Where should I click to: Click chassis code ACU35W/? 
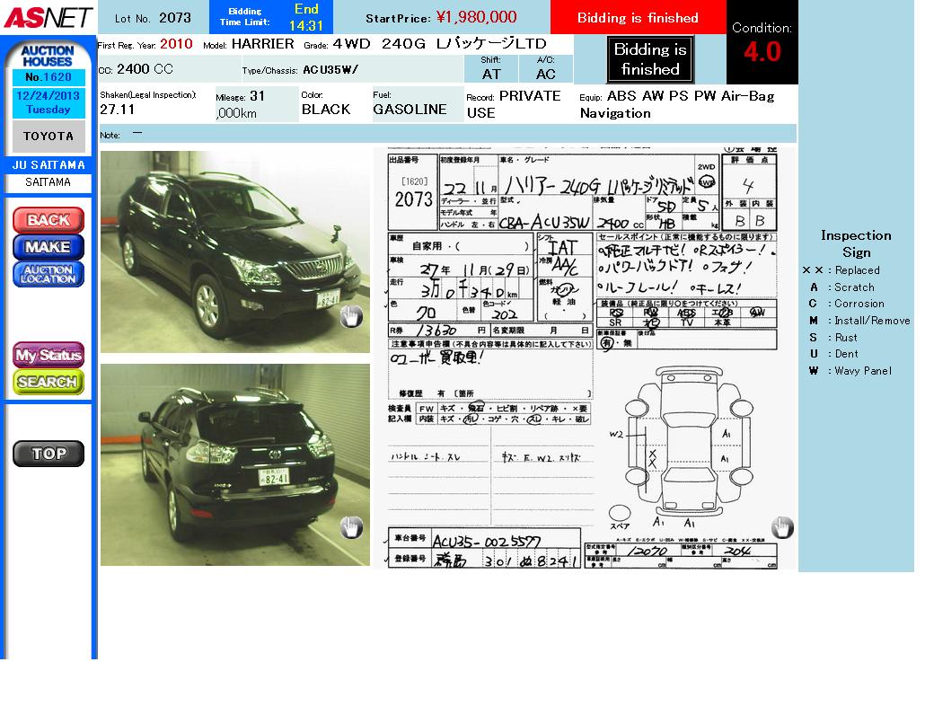[x=330, y=70]
